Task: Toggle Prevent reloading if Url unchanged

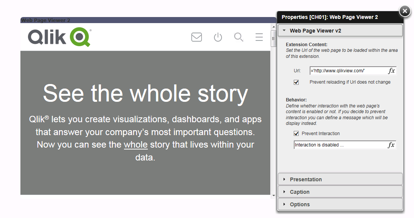Action: (x=296, y=82)
